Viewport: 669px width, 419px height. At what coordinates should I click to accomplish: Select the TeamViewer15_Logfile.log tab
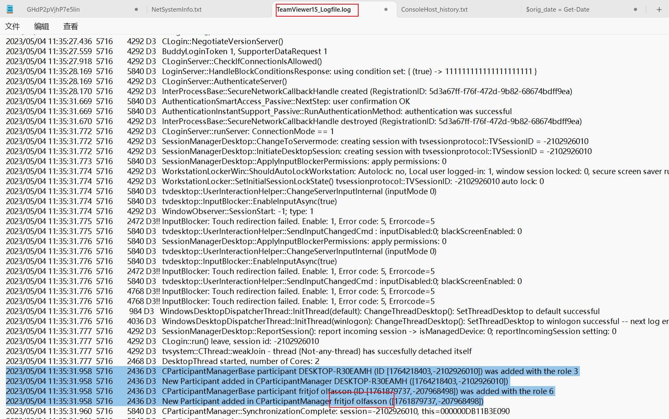[314, 10]
